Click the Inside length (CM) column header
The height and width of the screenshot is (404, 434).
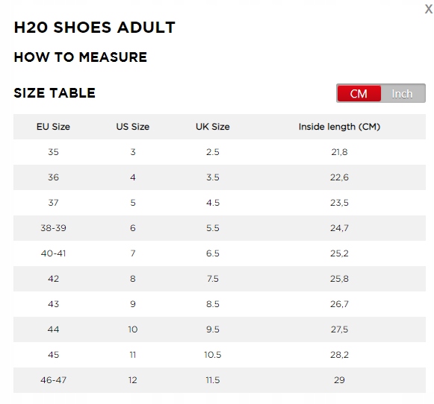[x=339, y=127]
